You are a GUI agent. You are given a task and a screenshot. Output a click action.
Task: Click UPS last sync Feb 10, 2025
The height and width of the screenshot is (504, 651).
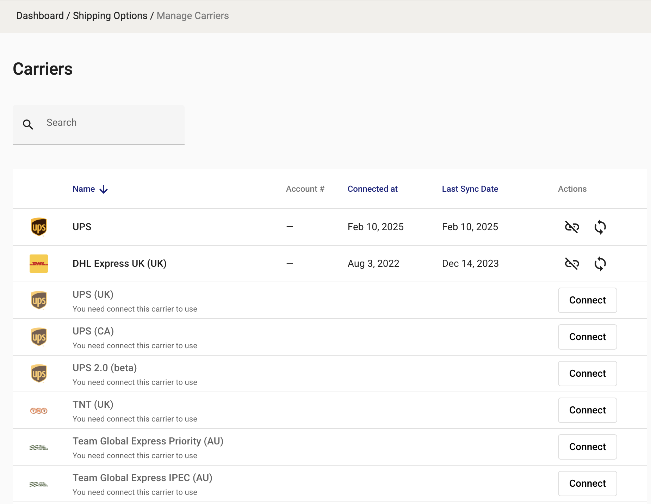(x=470, y=227)
